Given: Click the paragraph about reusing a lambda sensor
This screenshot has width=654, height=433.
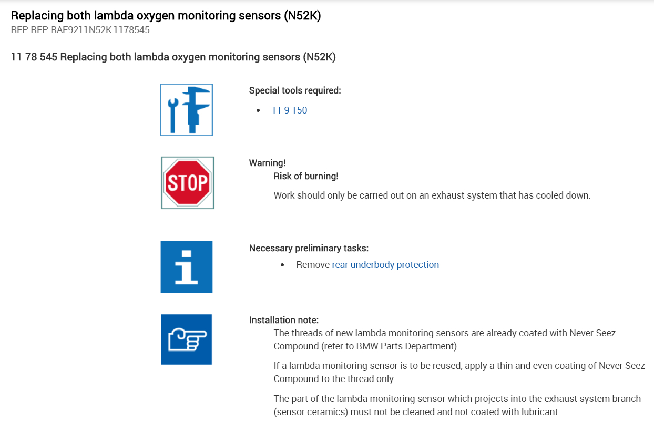Looking at the screenshot, I should tap(459, 372).
